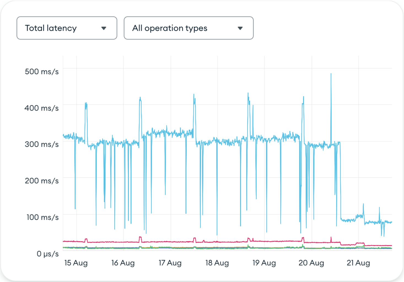Viewport: 404px width, 282px height.
Task: Click the 200 ms/s y-axis label
Action: pyautogui.click(x=42, y=181)
